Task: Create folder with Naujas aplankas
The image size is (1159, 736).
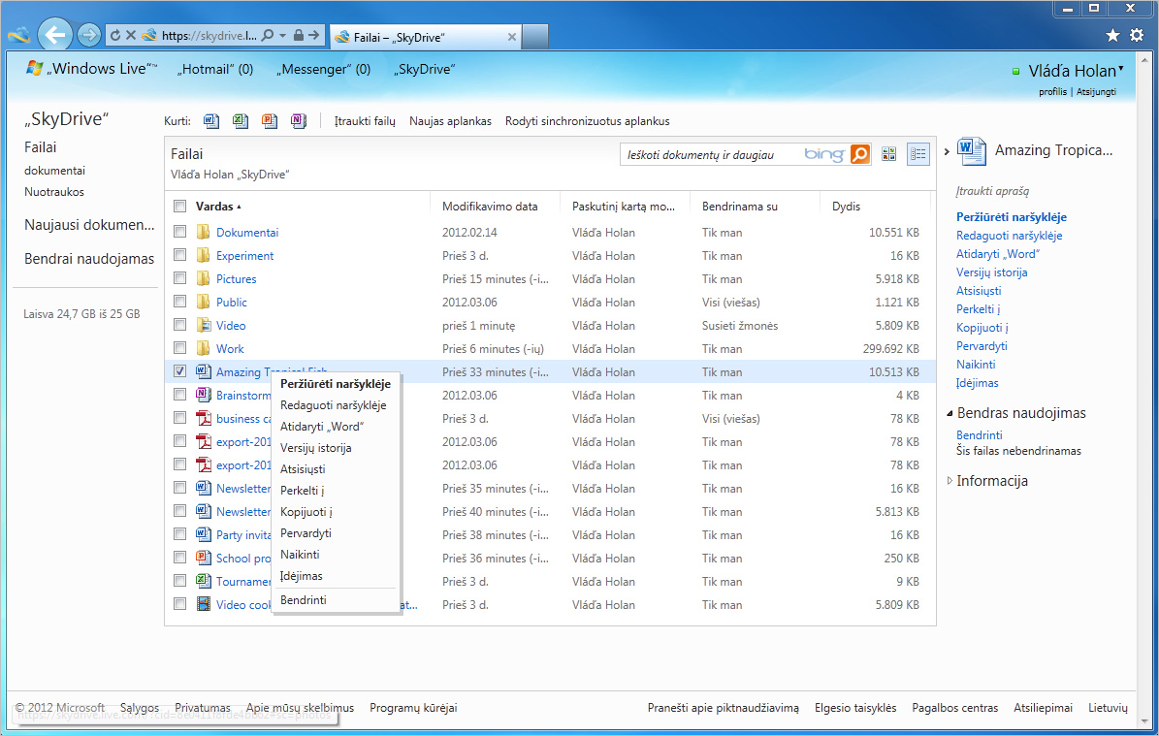Action: pyautogui.click(x=450, y=121)
